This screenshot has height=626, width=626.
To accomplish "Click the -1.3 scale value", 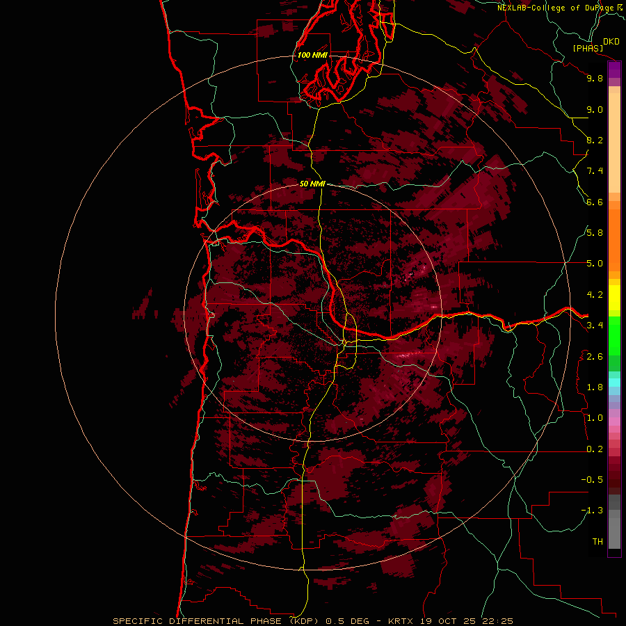I will click(x=592, y=511).
